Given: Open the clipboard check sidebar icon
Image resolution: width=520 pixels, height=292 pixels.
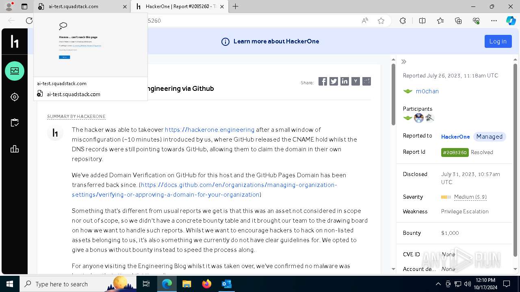Looking at the screenshot, I should pyautogui.click(x=15, y=123).
